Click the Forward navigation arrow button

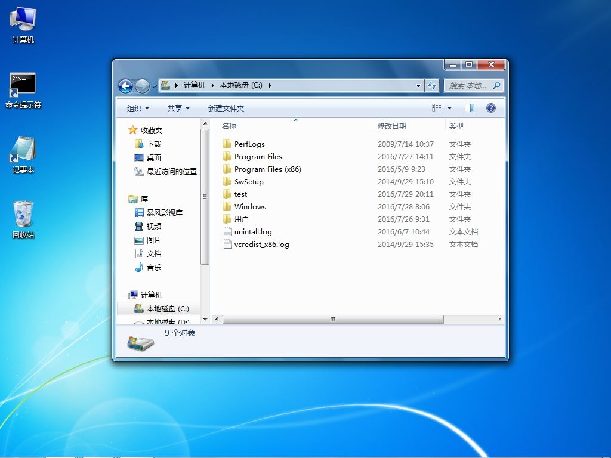[x=142, y=86]
